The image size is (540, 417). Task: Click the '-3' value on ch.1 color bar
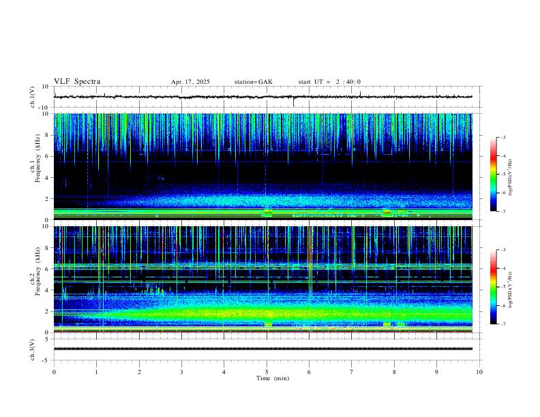[x=503, y=137]
